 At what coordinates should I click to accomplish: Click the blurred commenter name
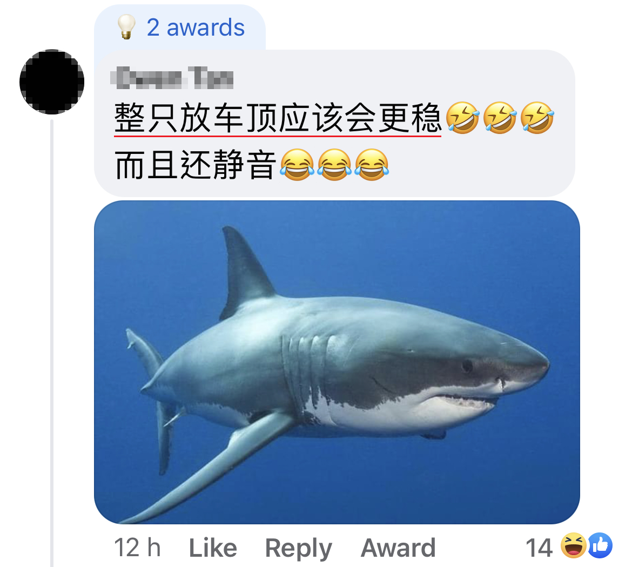172,77
